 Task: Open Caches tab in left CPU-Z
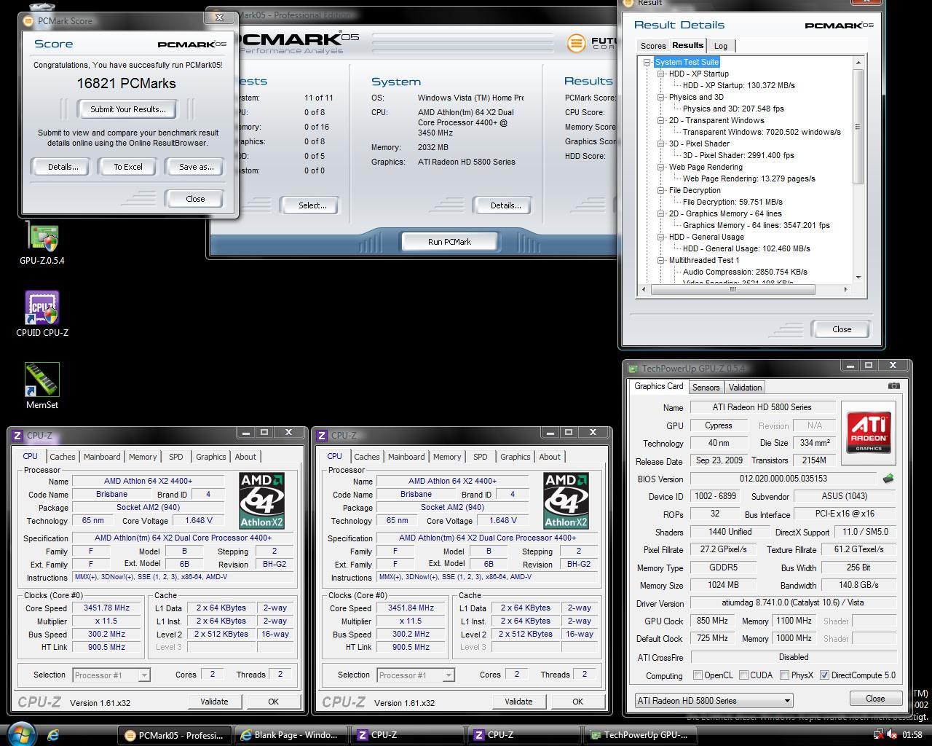(62, 457)
